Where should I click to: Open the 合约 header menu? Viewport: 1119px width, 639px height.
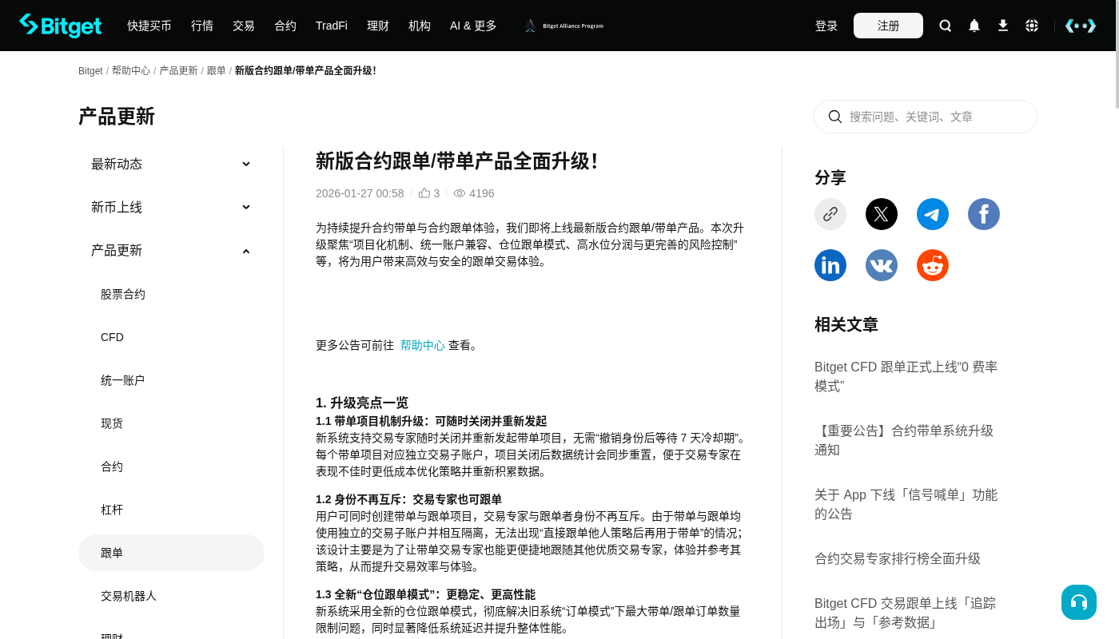(x=285, y=26)
